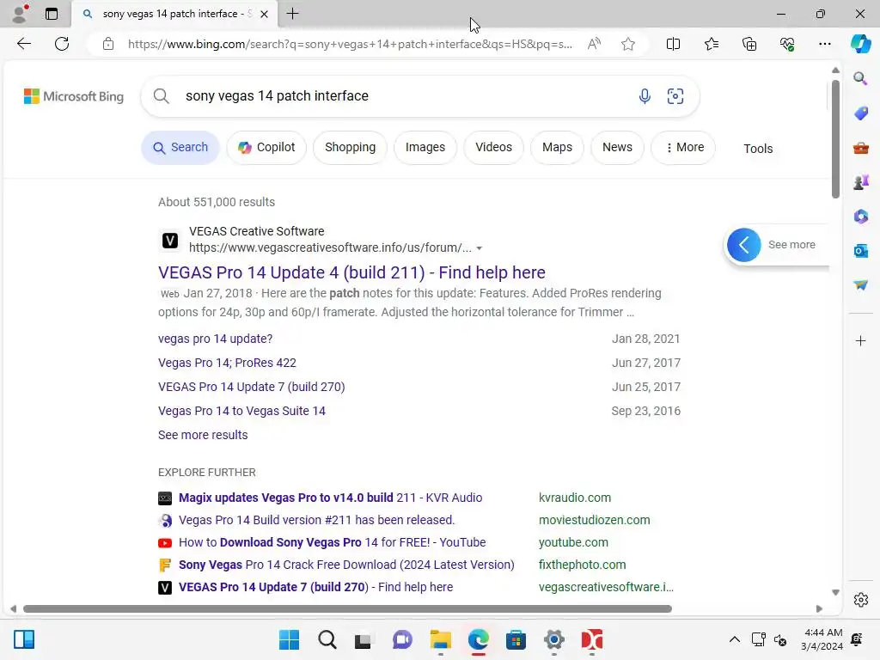Image resolution: width=880 pixels, height=660 pixels.
Task: Open taskbar Search magnifier
Action: click(327, 639)
